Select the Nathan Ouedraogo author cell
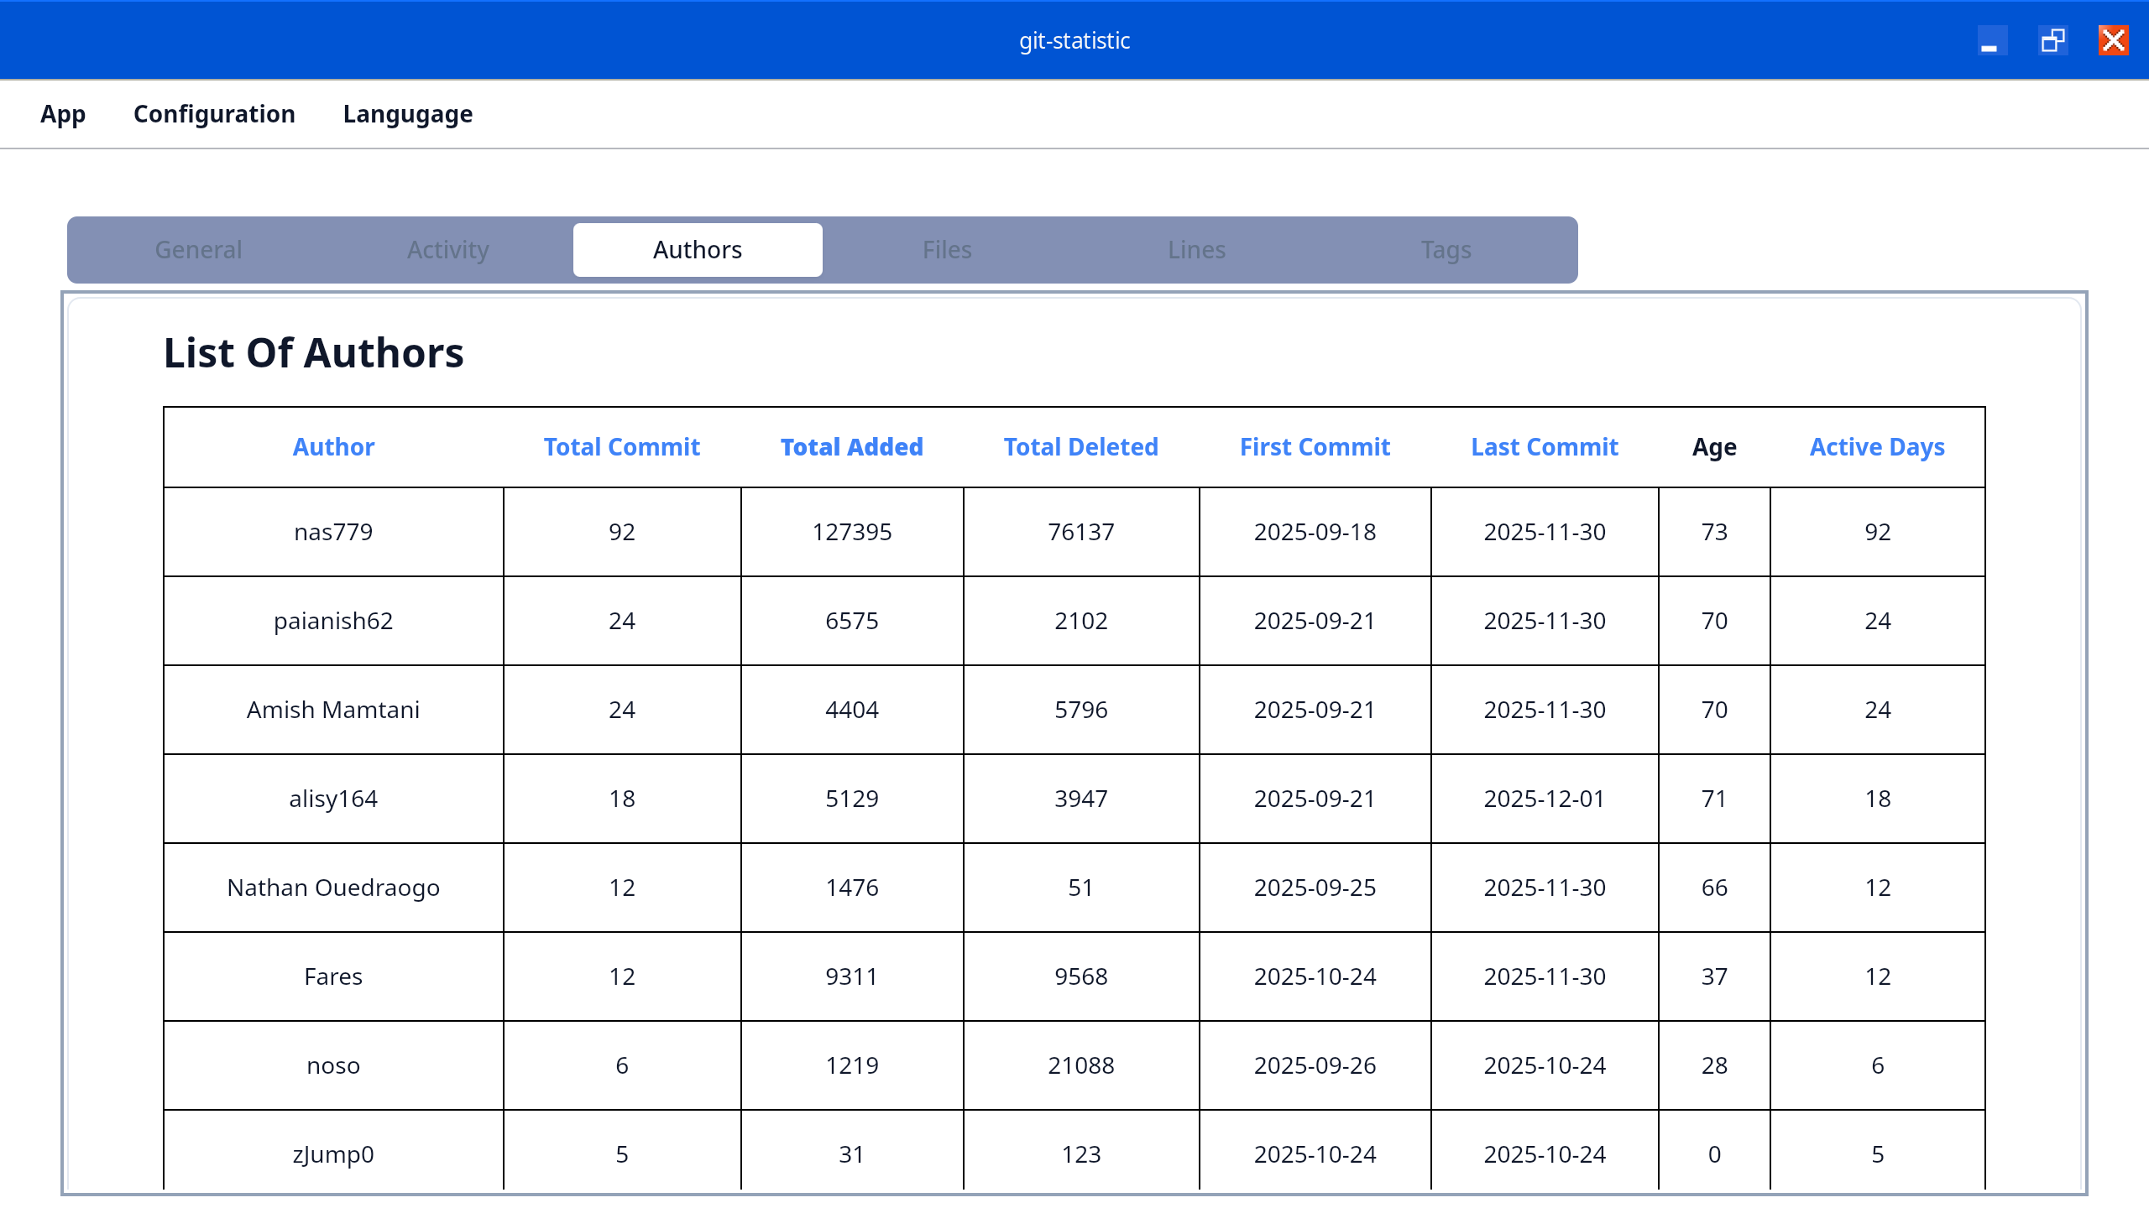The image size is (2149, 1208). point(333,888)
